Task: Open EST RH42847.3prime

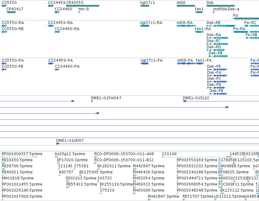Action: (149, 199)
